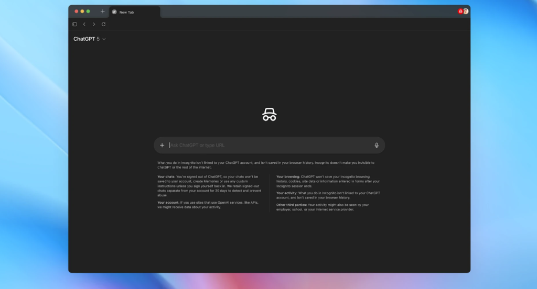Click the Your browsing paragraph
Image resolution: width=537 pixels, height=289 pixels.
click(328, 181)
